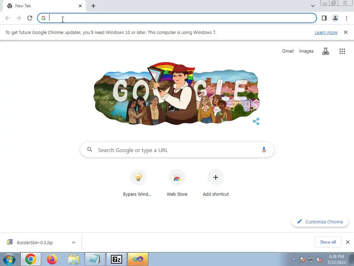Open the Chrome three-dot menu
The height and width of the screenshot is (266, 354).
click(346, 18)
